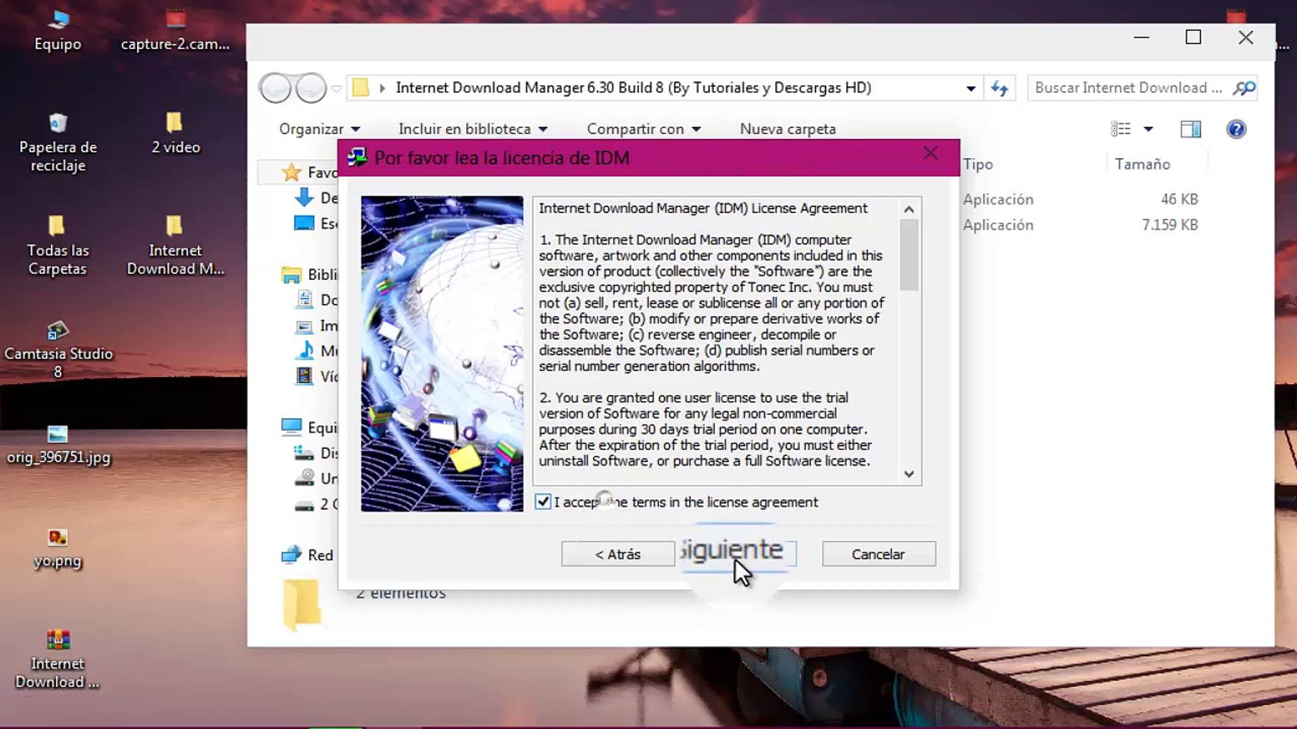Click address bar folder path text

click(x=634, y=88)
